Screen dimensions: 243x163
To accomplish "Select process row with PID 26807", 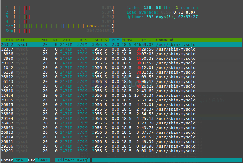I will pyautogui.click(x=121, y=123).
